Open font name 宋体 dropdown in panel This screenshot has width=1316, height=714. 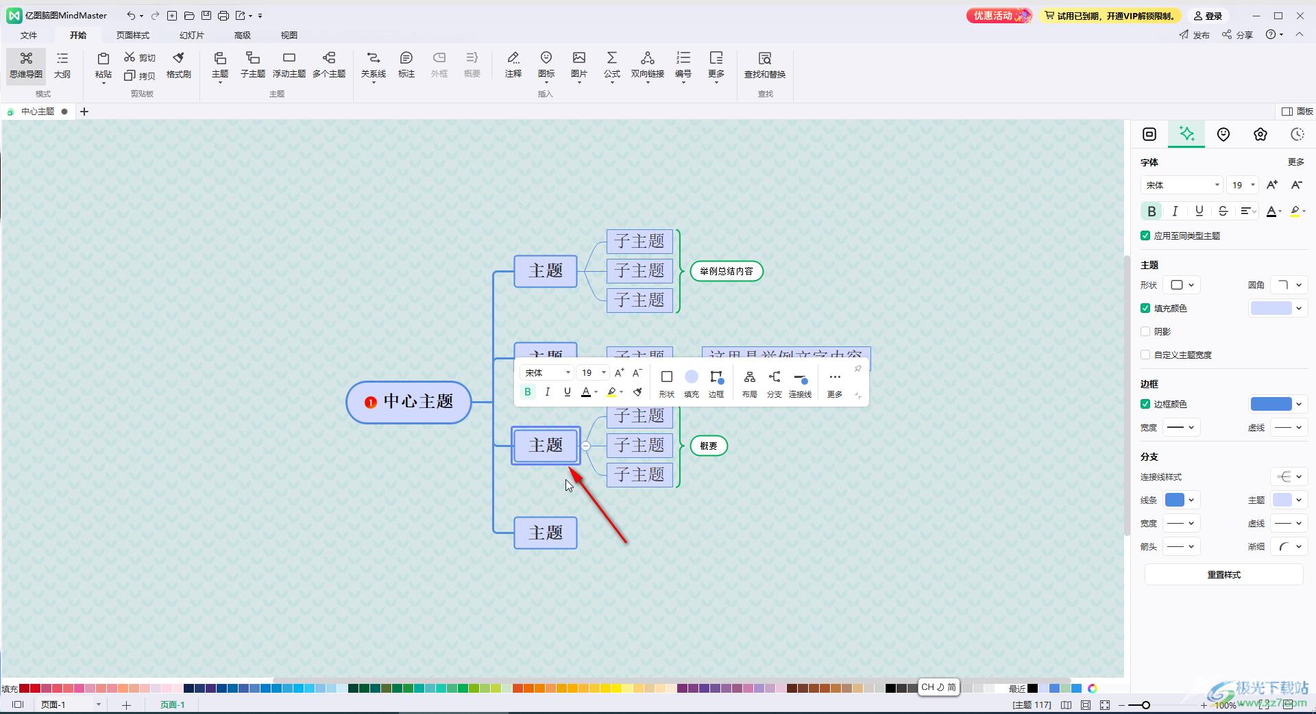(1182, 185)
